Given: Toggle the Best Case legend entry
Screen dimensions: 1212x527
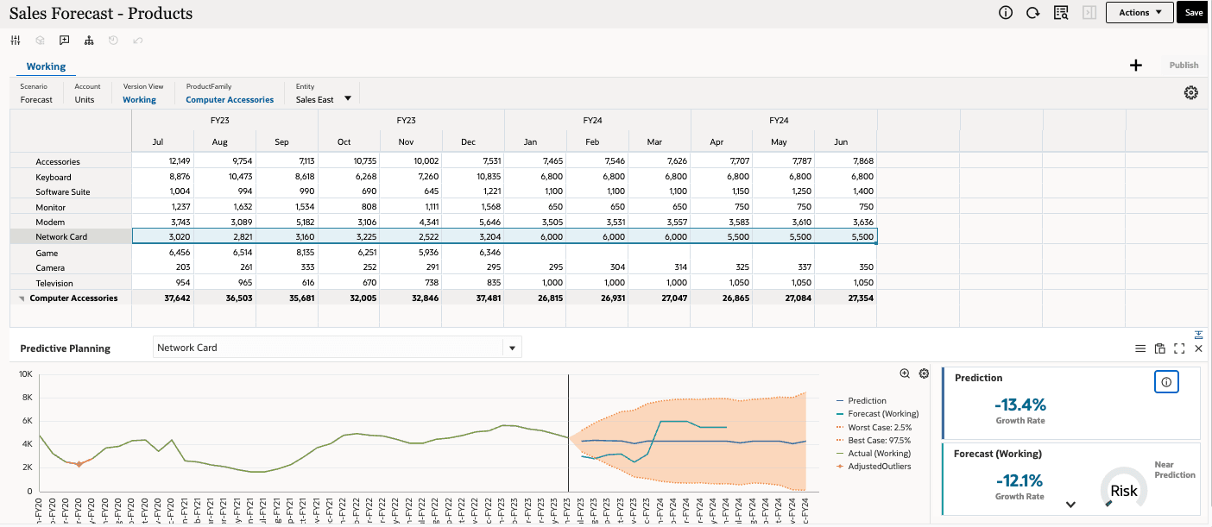Looking at the screenshot, I should pyautogui.click(x=878, y=440).
